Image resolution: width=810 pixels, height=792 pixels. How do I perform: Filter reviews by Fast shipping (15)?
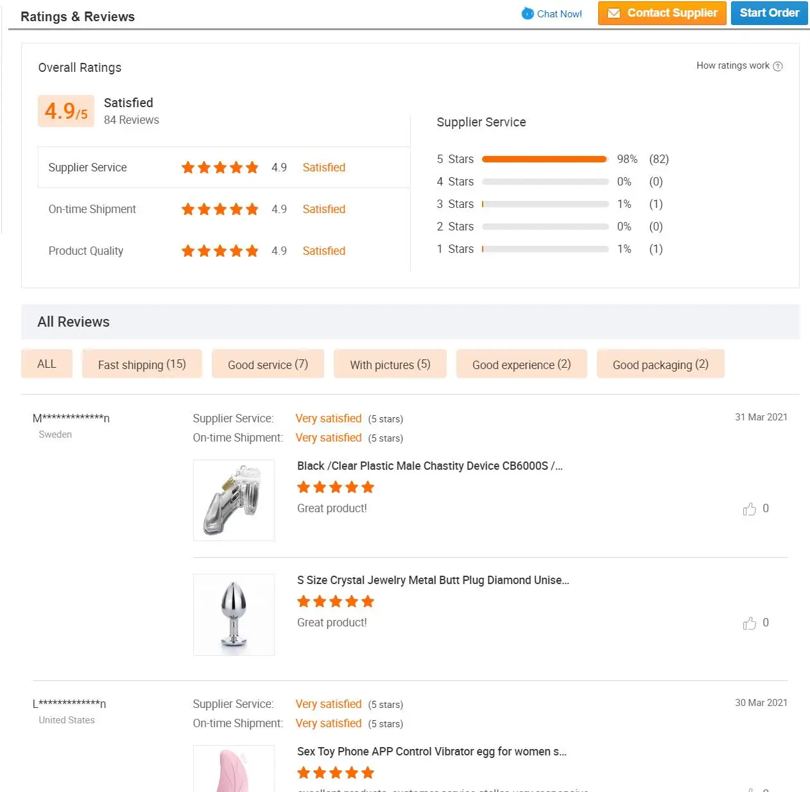(142, 365)
